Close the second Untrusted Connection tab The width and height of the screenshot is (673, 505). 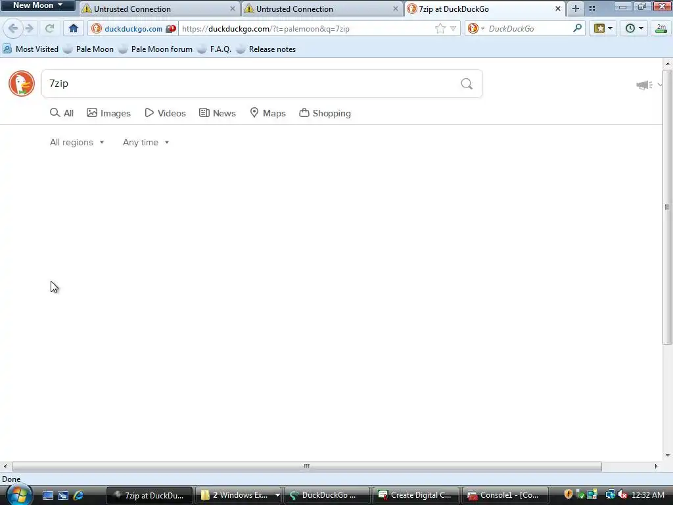(395, 9)
